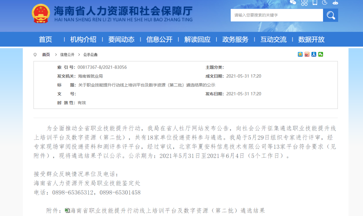Click the mobile version phone icon

tap(315, 3)
